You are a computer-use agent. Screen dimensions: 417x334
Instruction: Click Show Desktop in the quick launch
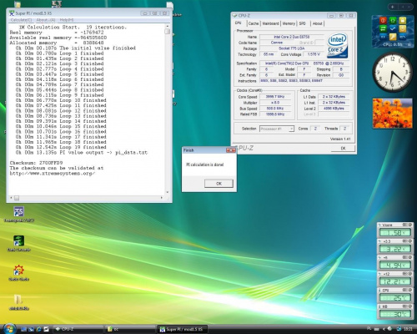(x=24, y=329)
